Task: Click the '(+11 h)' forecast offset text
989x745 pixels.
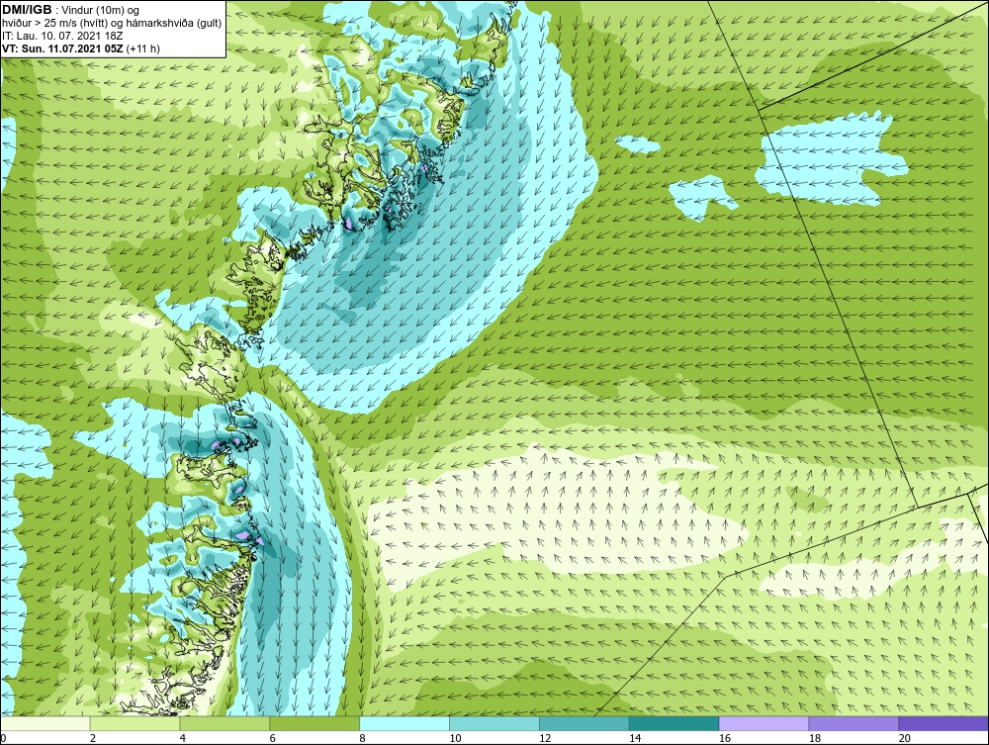Action: click(x=143, y=48)
